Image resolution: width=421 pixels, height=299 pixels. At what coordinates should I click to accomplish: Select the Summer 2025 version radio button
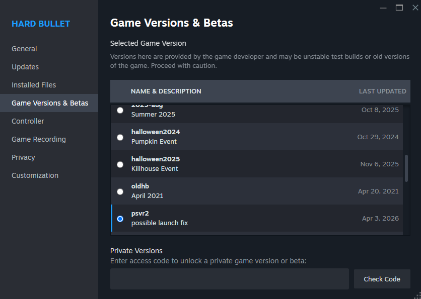coord(120,111)
